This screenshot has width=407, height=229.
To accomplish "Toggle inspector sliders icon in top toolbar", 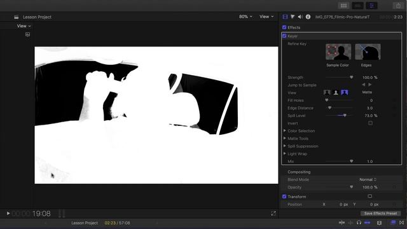I will tap(371, 6).
